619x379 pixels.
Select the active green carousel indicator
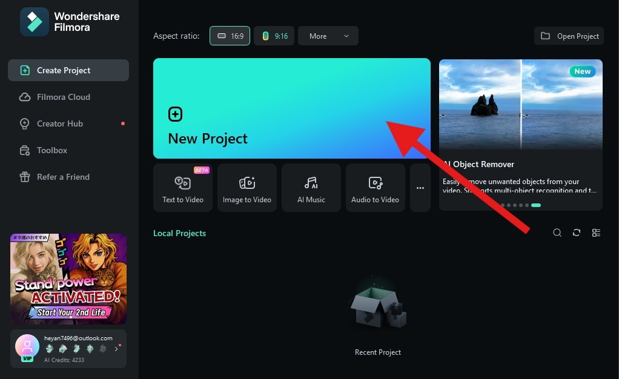[536, 205]
